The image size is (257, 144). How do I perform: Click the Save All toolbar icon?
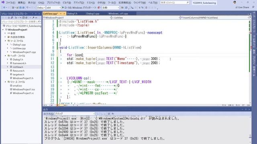pyautogui.click(x=23, y=8)
